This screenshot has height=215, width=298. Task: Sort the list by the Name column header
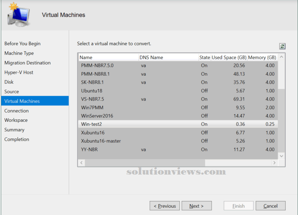[x=108, y=58]
